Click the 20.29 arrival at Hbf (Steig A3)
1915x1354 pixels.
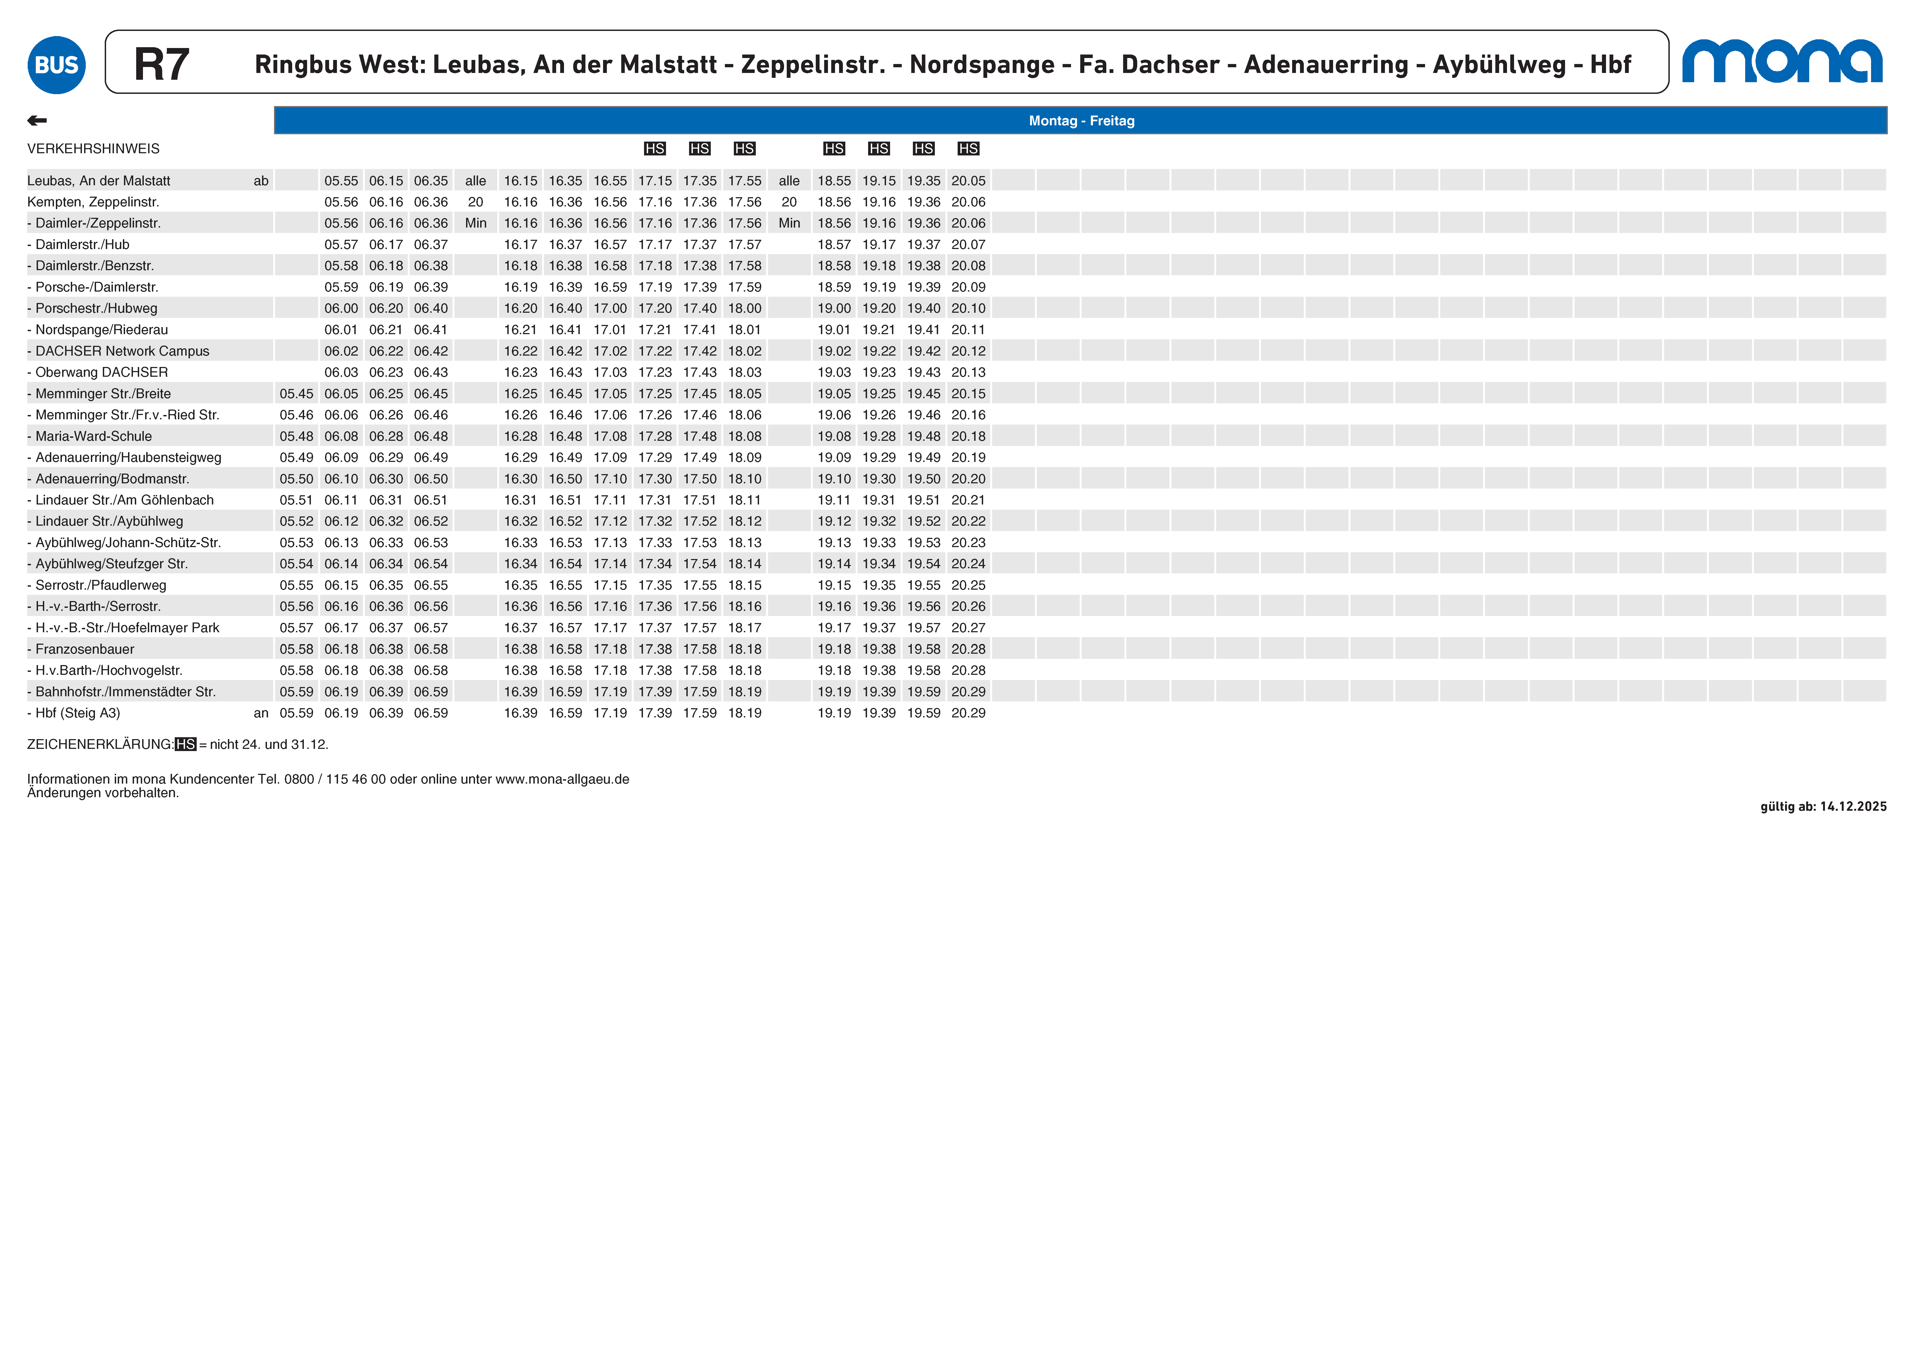[x=968, y=713]
